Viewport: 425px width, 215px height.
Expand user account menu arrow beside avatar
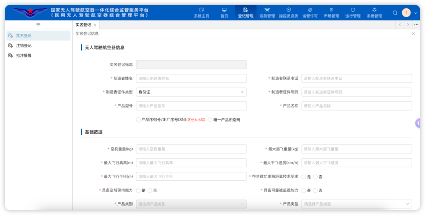[x=415, y=13]
